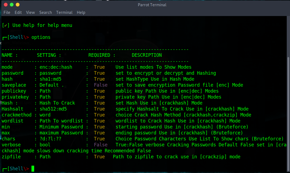Click the 'DESCRIPTION' column header
This screenshot has width=290, height=173.
[147, 55]
